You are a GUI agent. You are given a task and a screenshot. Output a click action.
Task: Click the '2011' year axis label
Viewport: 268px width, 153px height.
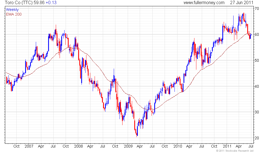pyautogui.click(x=227, y=146)
